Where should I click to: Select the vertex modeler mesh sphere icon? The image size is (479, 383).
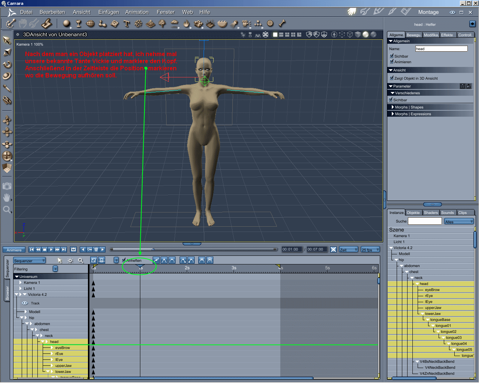point(91,24)
